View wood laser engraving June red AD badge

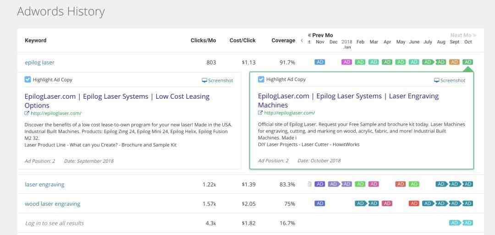[x=414, y=203]
